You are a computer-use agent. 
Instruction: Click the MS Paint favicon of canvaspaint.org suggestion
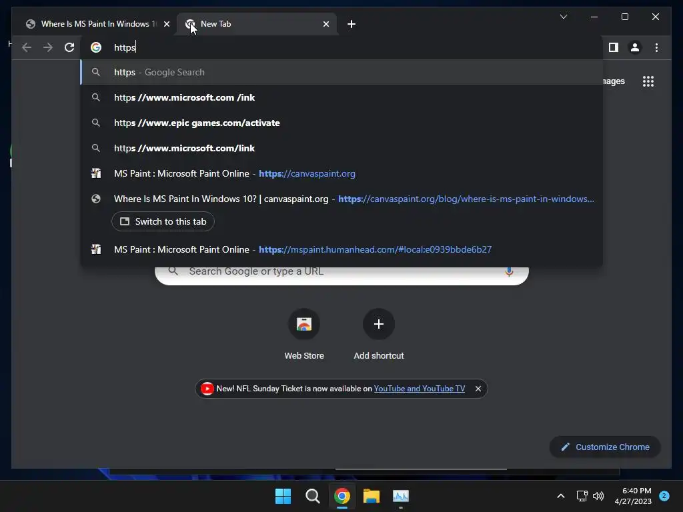[96, 173]
